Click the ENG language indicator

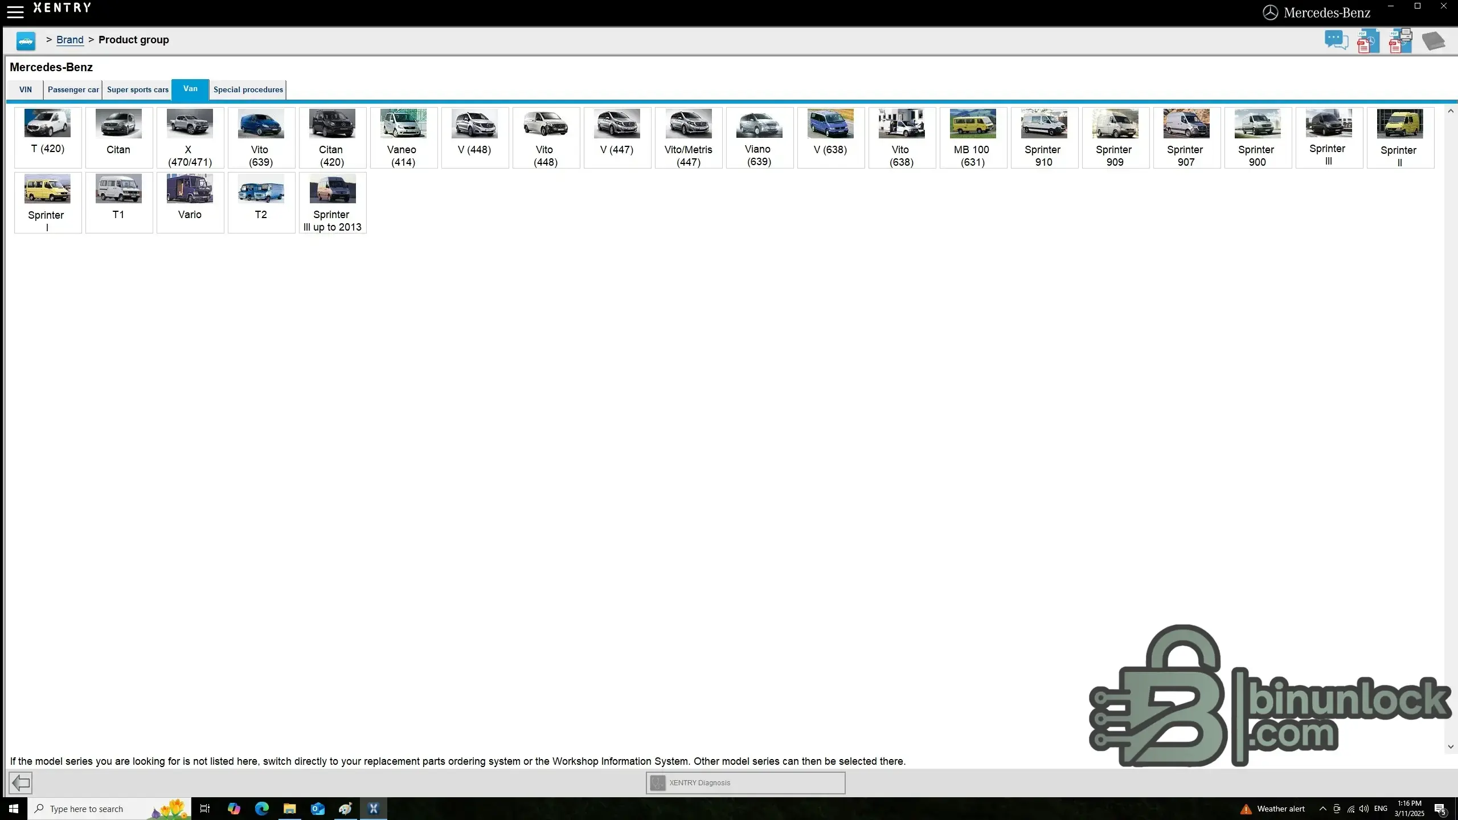[x=1381, y=809]
